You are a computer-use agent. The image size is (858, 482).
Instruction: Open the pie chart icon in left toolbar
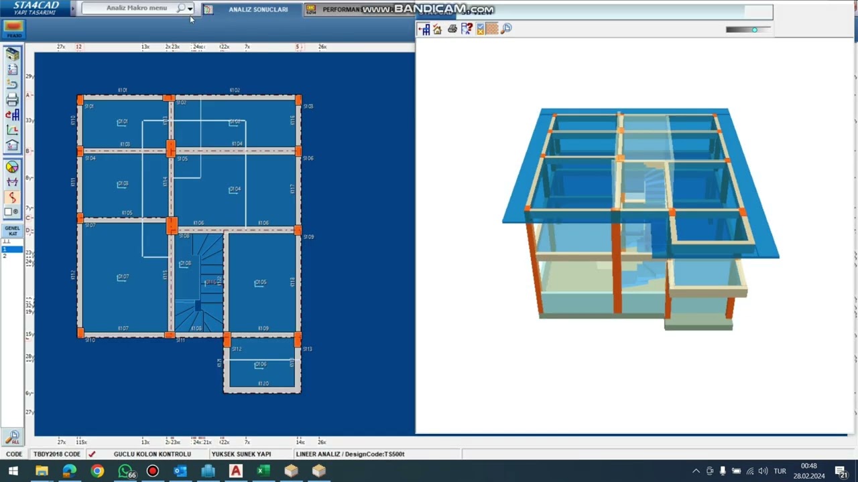click(x=12, y=167)
